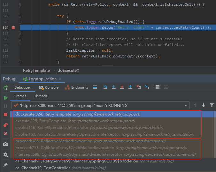216x172 pixels.
Task: Click the fold marker on line 327
Action: [x=20, y=45]
